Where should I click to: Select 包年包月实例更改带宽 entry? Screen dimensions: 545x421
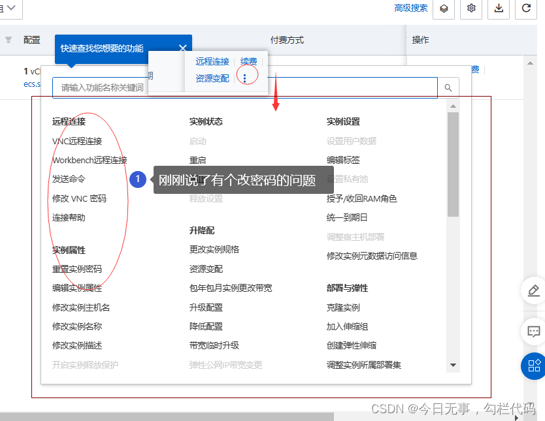[231, 288]
